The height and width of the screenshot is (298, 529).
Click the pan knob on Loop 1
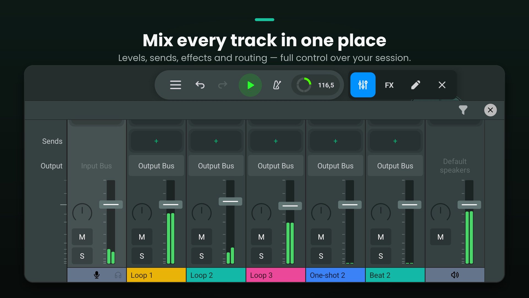click(142, 212)
